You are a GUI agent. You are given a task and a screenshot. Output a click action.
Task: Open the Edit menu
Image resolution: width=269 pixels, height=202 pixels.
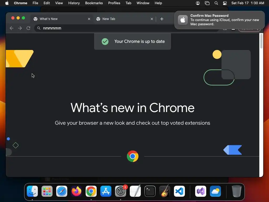(47, 3)
